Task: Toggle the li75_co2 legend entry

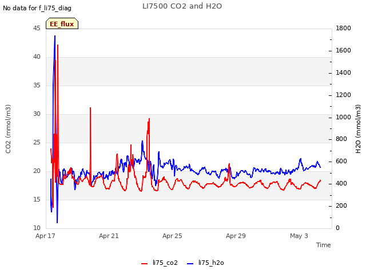Action: [160, 263]
